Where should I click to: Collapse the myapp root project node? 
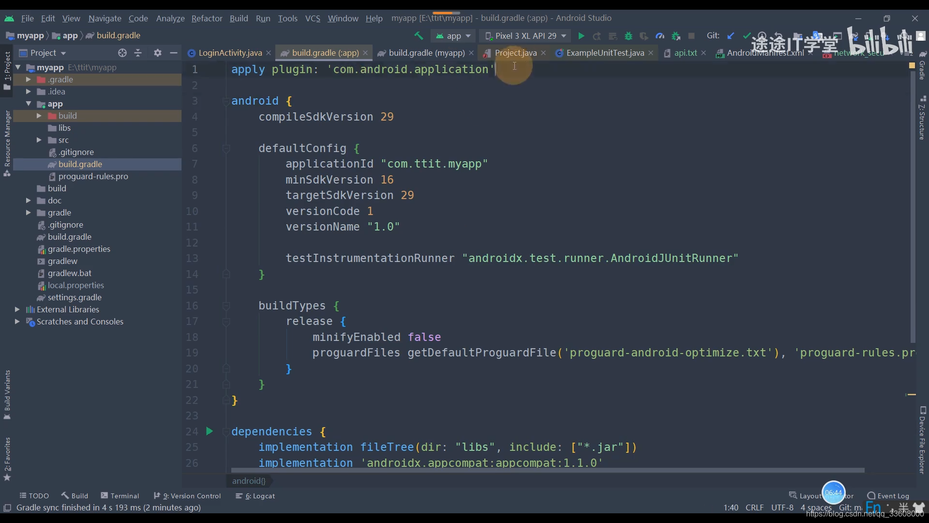tap(18, 67)
